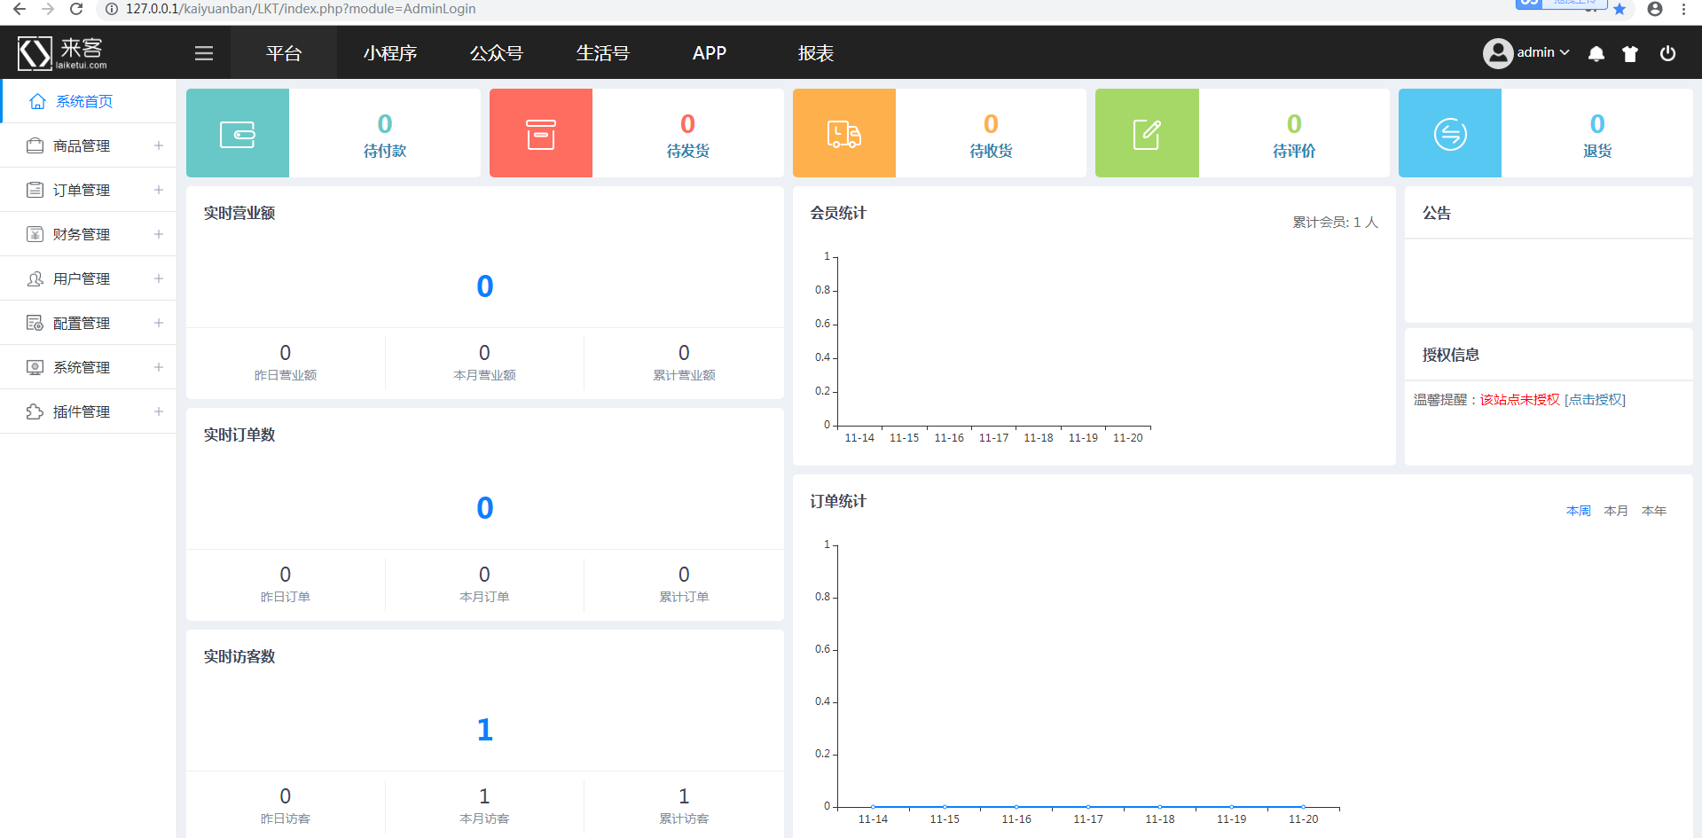
Task: Click the power logout icon
Action: point(1667,53)
